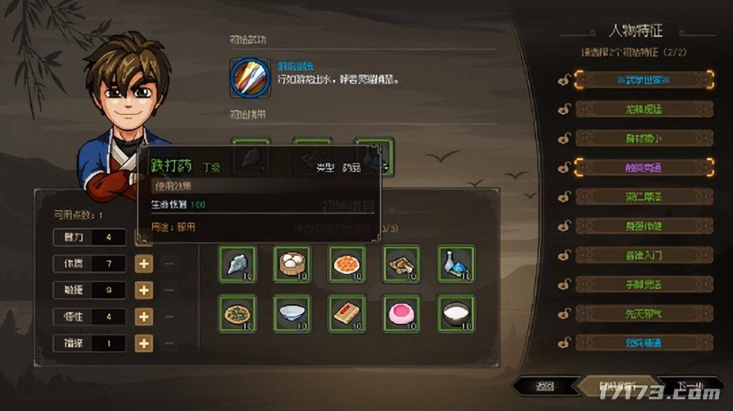Choose the orange dish plate item
Image resolution: width=733 pixels, height=411 pixels.
pos(346,265)
